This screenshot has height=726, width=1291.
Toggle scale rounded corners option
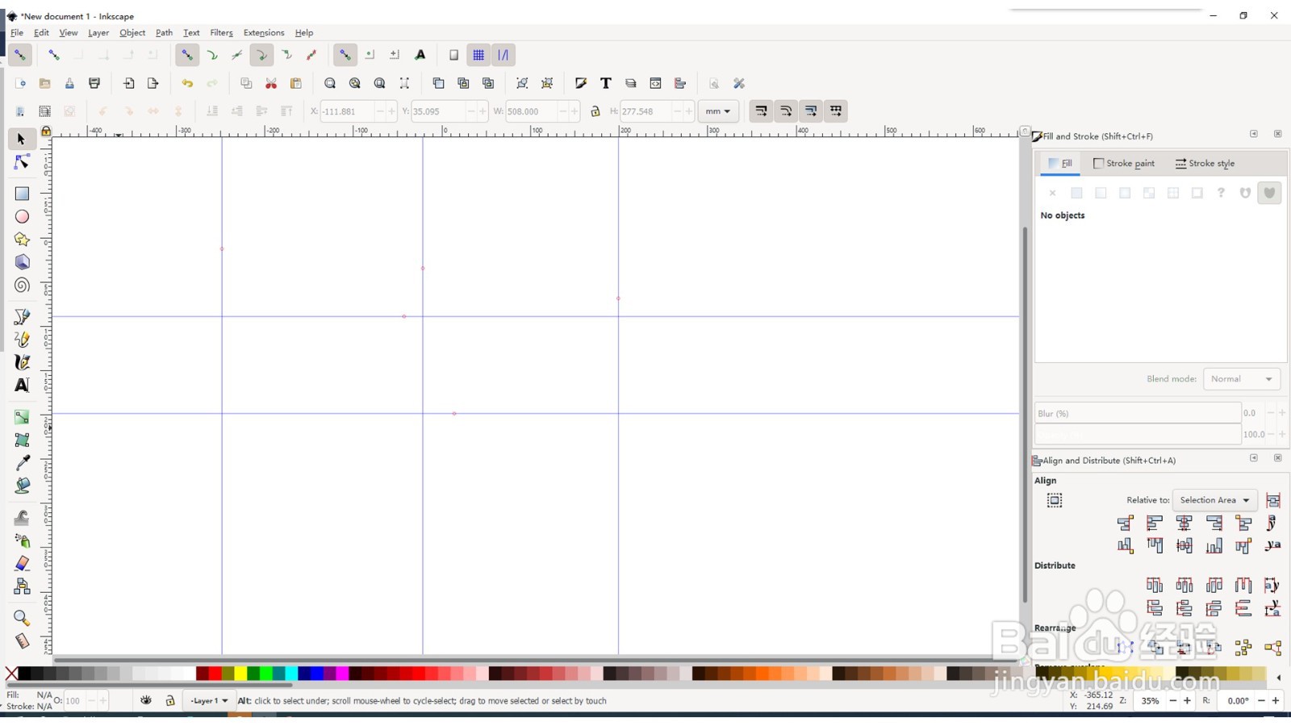tap(786, 111)
